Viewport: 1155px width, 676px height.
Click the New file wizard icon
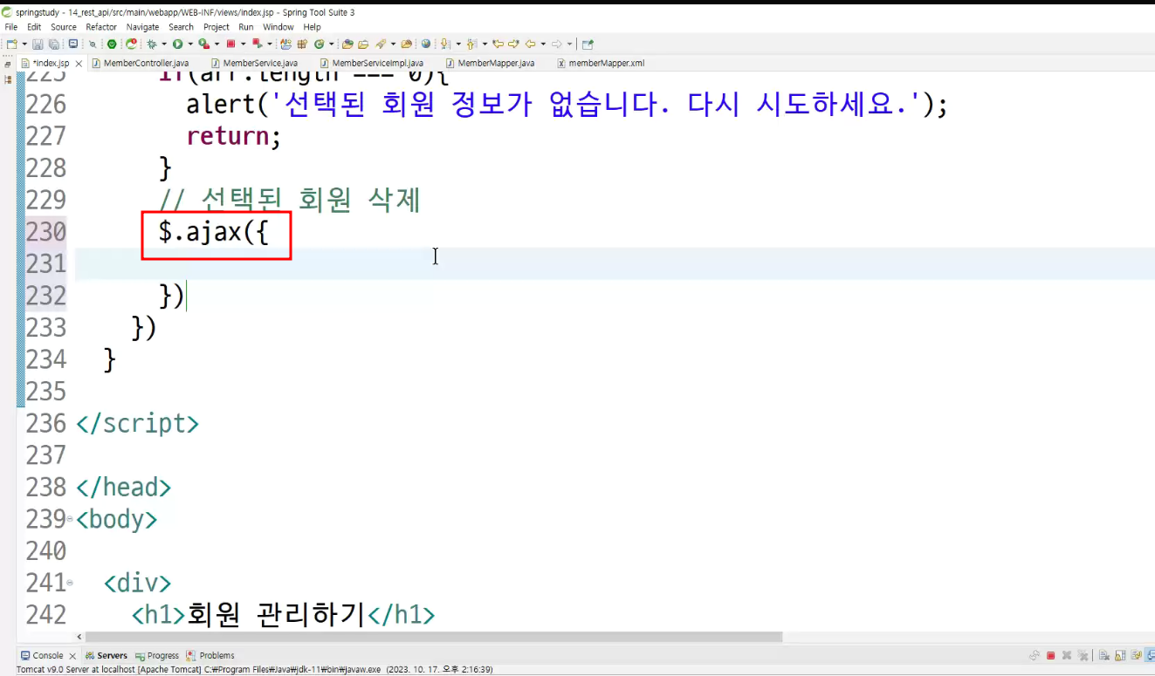pyautogui.click(x=11, y=44)
